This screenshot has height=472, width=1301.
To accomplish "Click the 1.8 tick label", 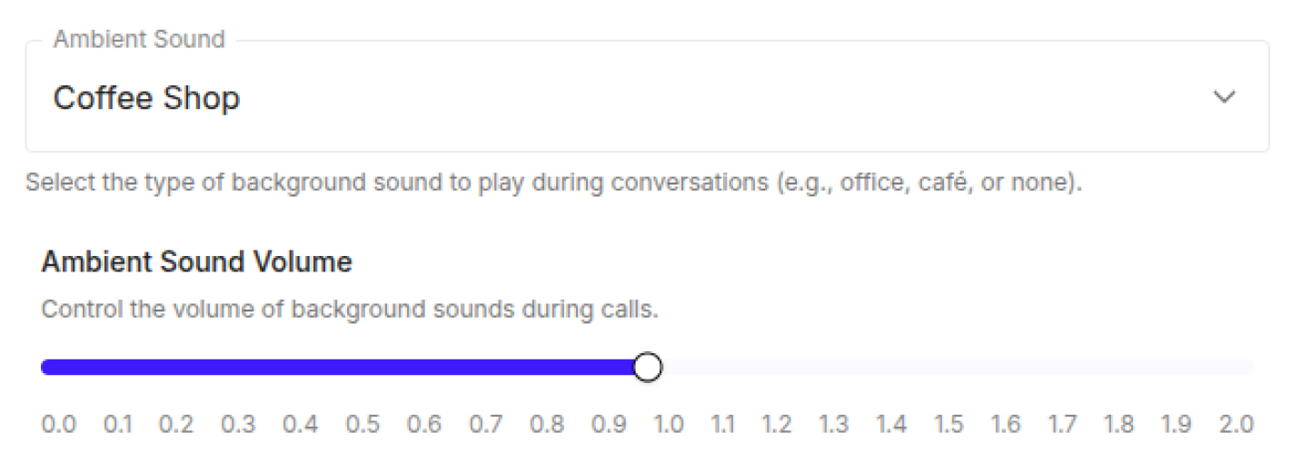I will 1119,425.
